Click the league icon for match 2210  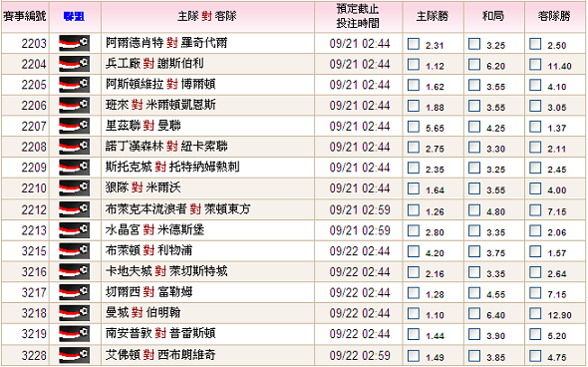point(74,187)
